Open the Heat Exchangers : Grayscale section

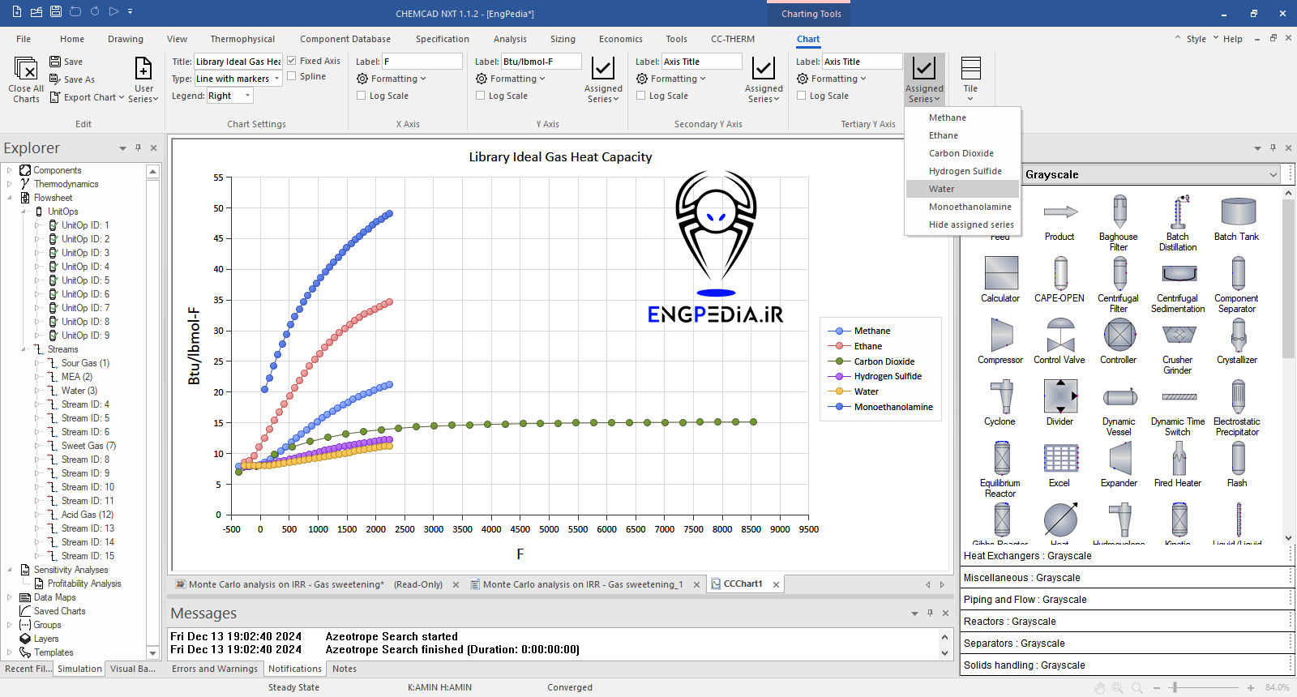pos(1125,556)
